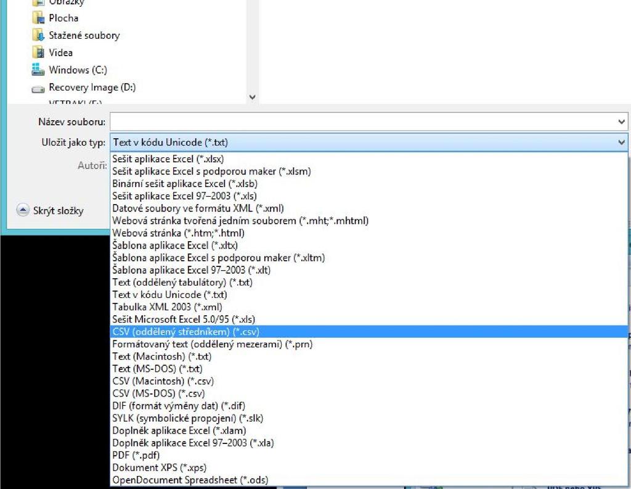Open the Stažené soubory folder icon
The image size is (631, 489).
coord(38,35)
